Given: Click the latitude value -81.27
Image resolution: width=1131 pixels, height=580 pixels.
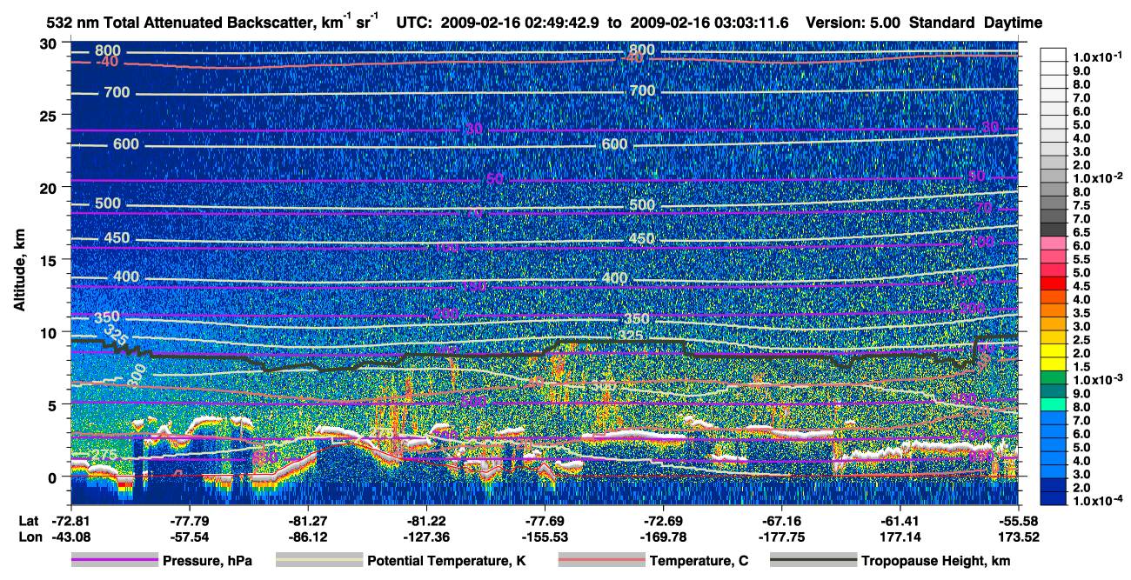Looking at the screenshot, I should pos(308,521).
